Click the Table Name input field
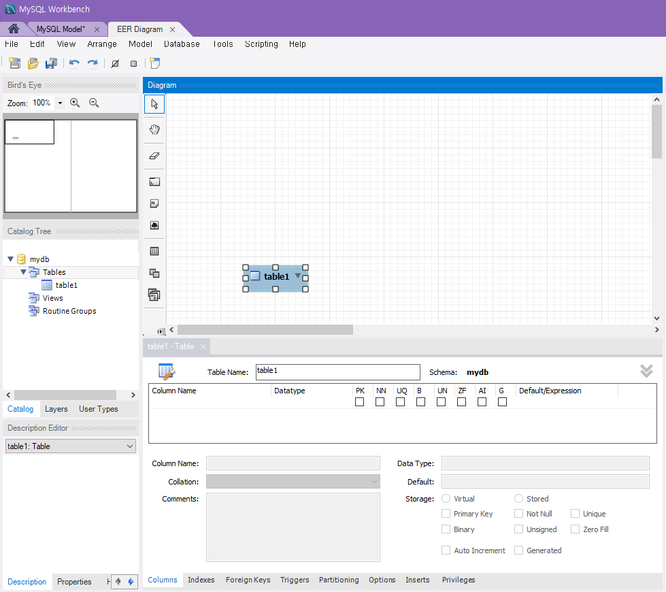This screenshot has width=666, height=592. click(337, 372)
